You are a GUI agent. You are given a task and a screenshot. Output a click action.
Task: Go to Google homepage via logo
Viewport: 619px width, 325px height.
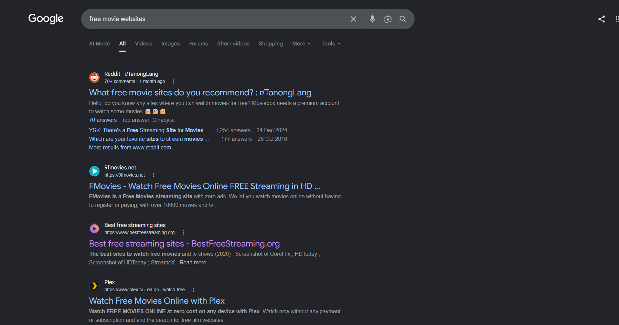point(46,19)
